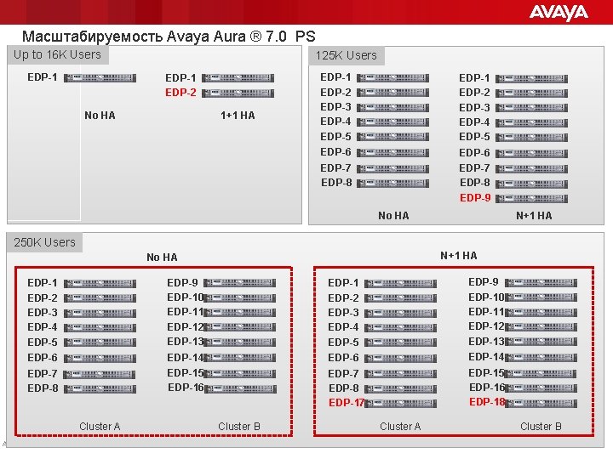Click the Avaya logo in the red header
The image size is (613, 459).
(x=559, y=13)
